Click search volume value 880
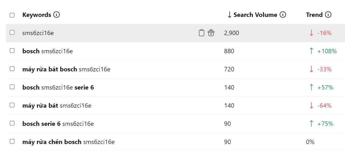This screenshot has height=154, width=345. click(229, 51)
